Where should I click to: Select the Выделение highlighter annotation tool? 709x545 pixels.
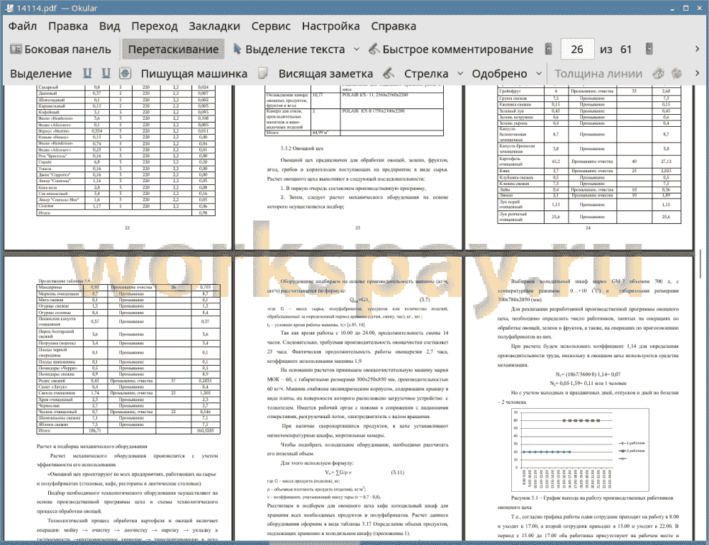pos(40,74)
